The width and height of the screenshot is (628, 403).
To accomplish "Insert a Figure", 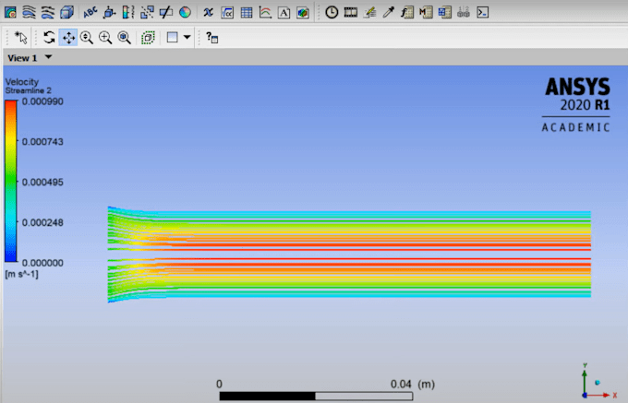I will click(x=303, y=12).
